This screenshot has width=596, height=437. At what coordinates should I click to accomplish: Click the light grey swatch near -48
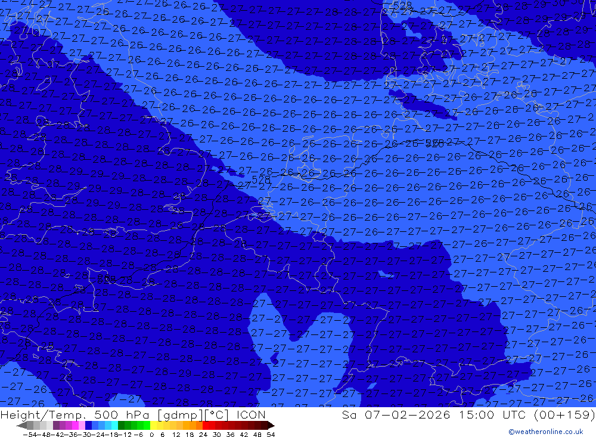tap(43, 425)
